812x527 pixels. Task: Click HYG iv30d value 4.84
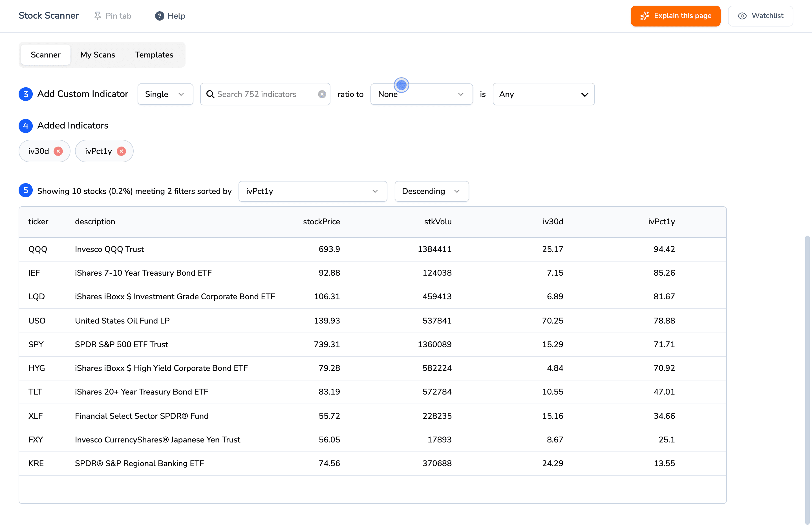click(555, 368)
